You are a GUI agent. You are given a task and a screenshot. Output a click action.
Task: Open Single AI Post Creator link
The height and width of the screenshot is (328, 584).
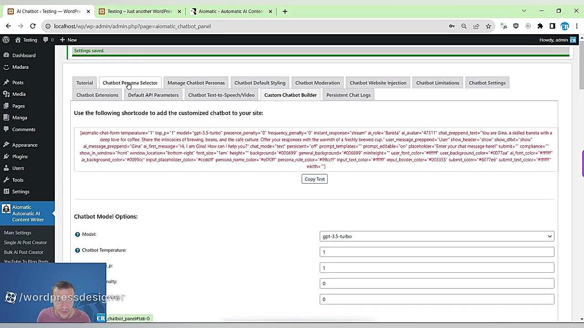coord(26,242)
